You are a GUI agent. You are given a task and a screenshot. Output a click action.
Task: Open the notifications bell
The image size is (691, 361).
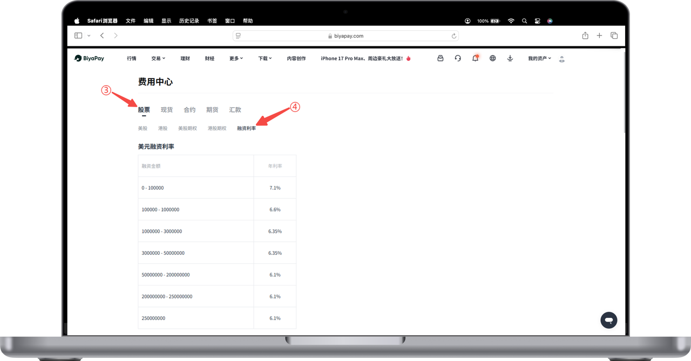475,58
